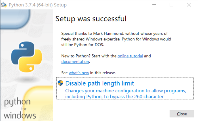The image size is (198, 121).
Task: Minimize the Python Setup window
Action: coord(154,5)
